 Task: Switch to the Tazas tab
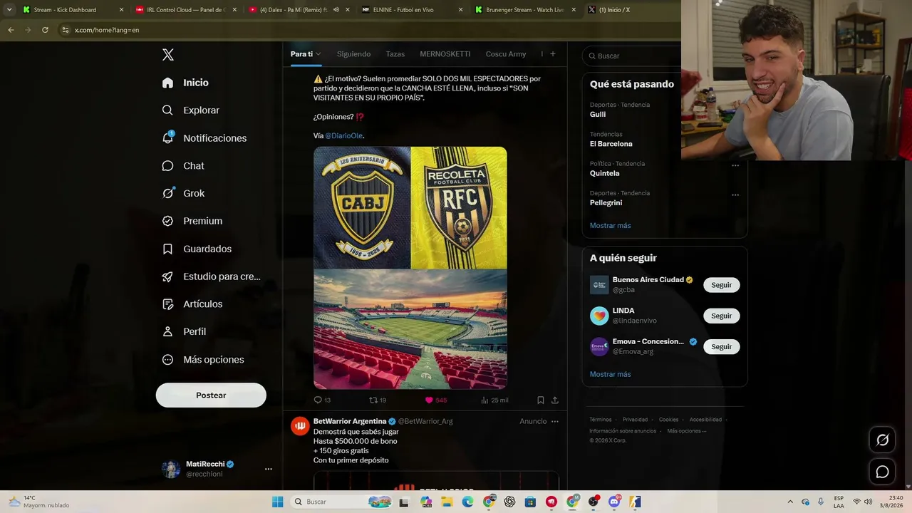(395, 54)
